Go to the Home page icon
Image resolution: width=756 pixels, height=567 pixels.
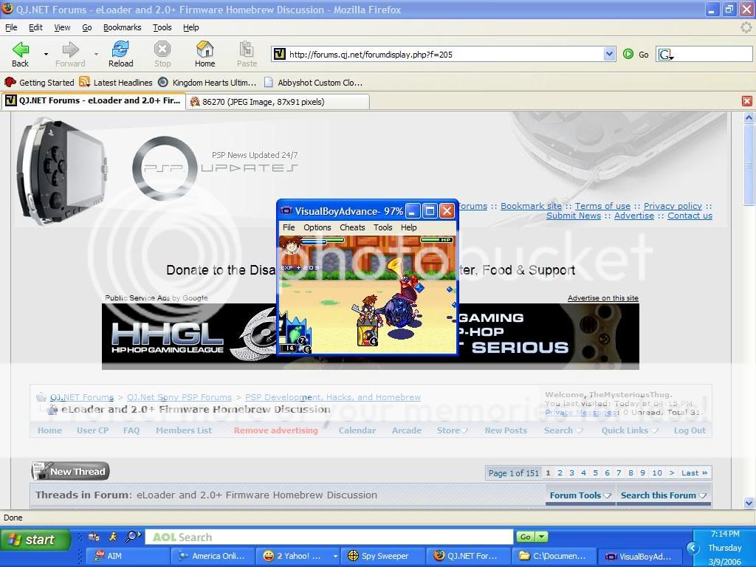click(205, 50)
